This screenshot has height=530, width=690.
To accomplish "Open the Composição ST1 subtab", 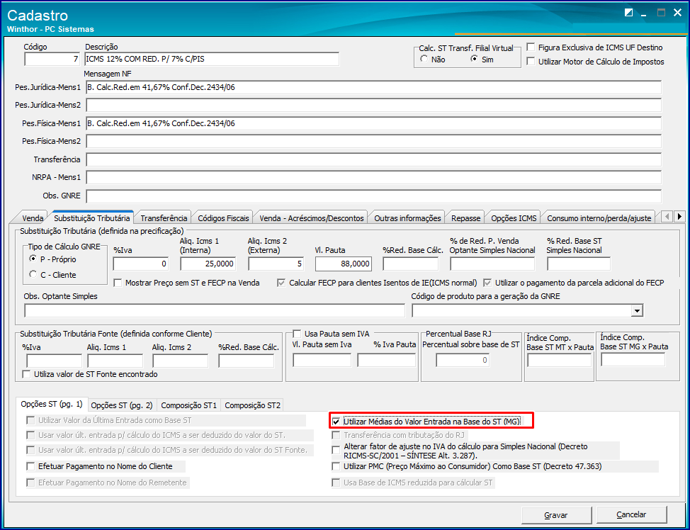I will click(188, 405).
